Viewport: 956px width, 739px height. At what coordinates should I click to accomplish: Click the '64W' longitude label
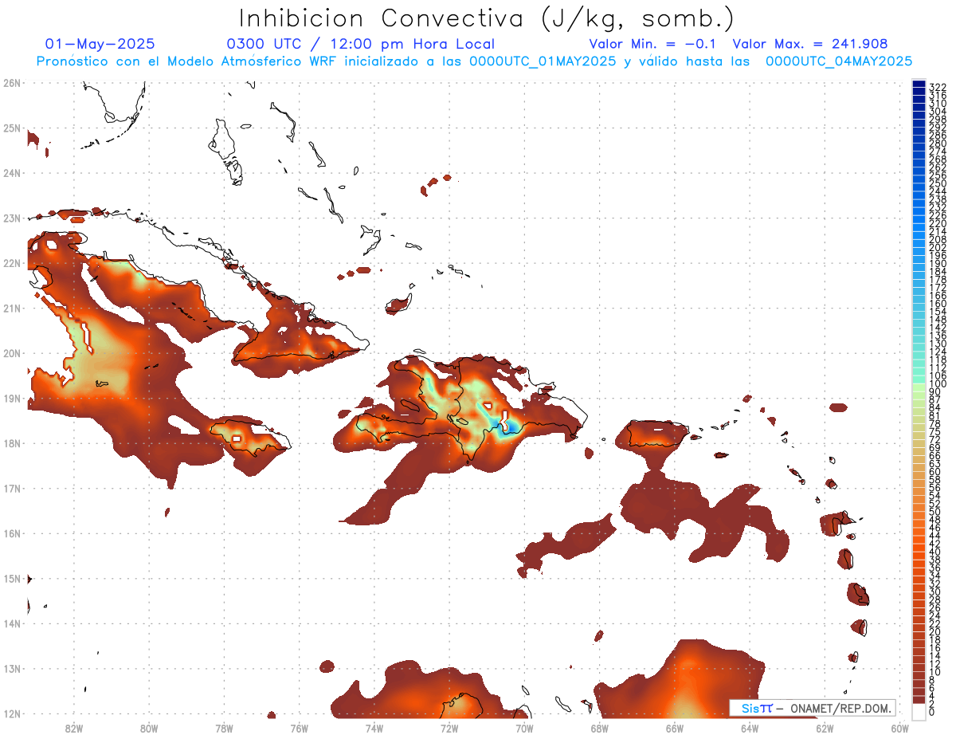(x=750, y=727)
